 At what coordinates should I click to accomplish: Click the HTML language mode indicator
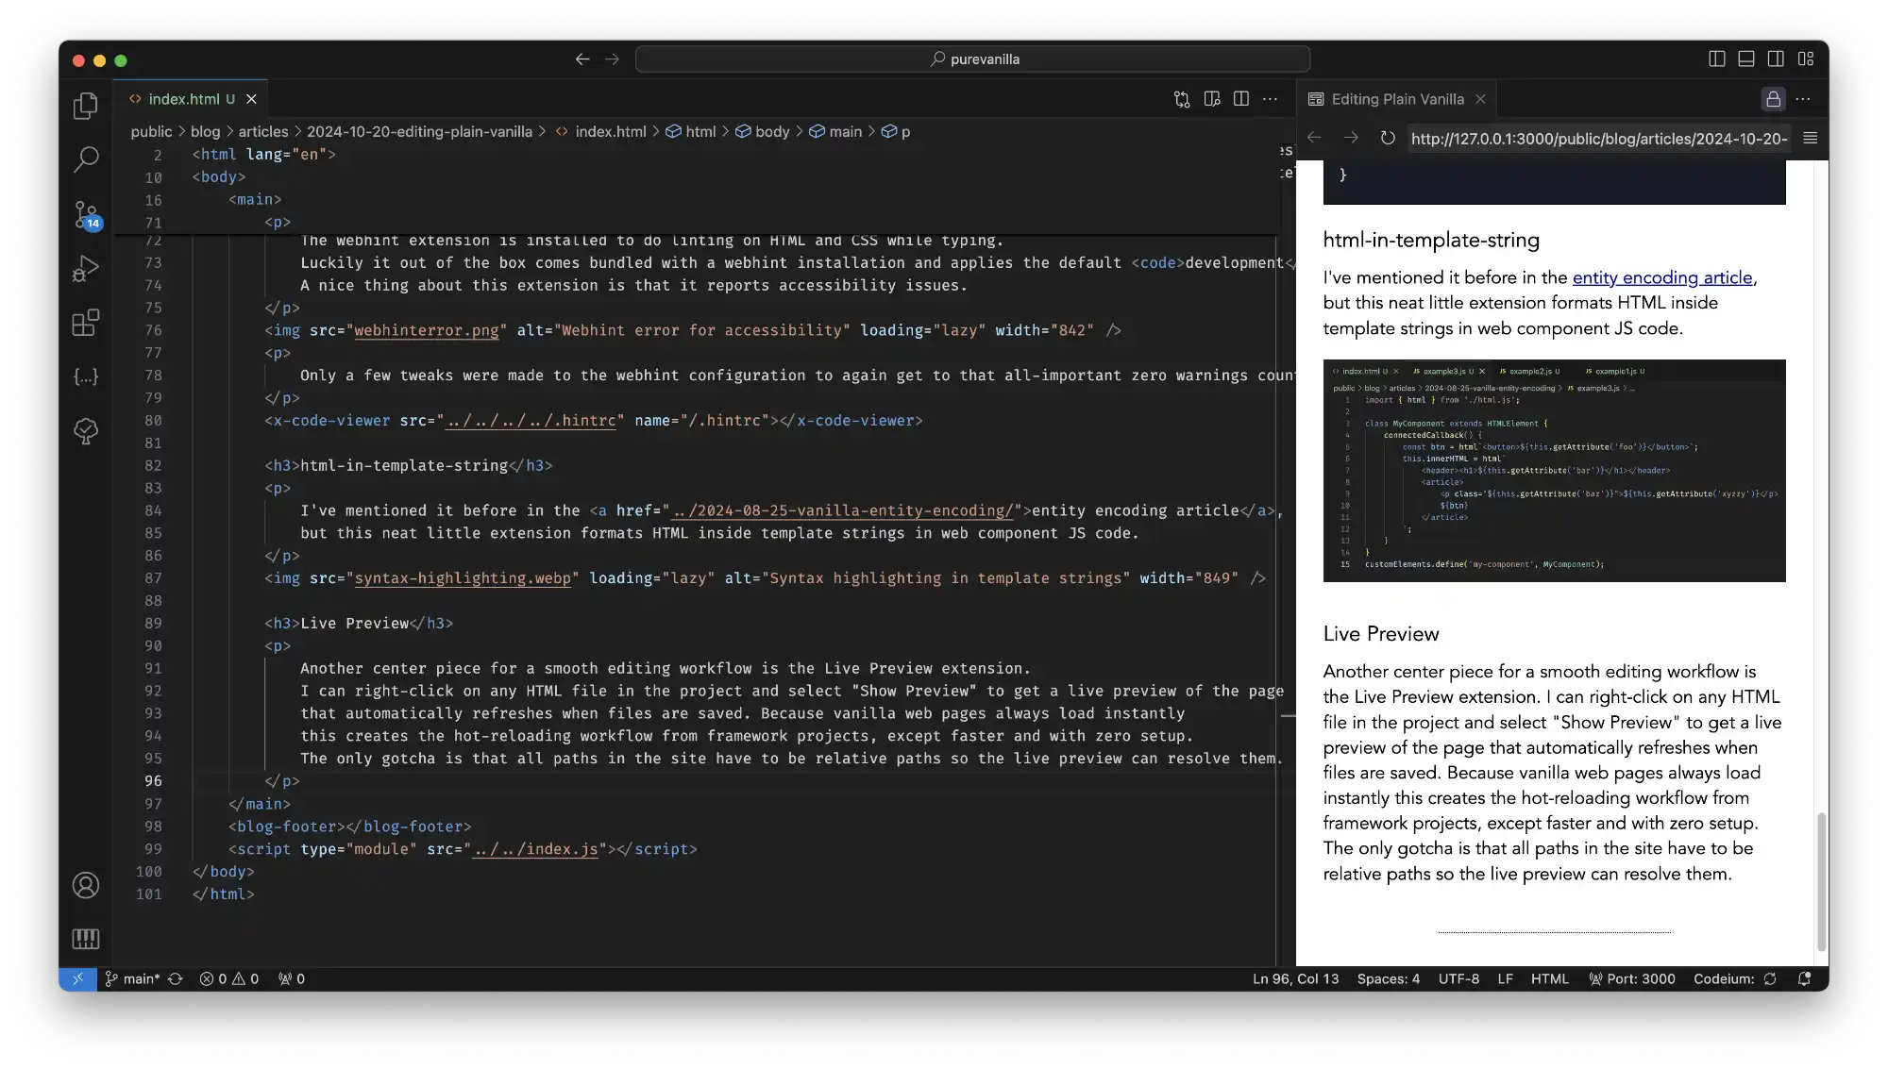(1549, 978)
